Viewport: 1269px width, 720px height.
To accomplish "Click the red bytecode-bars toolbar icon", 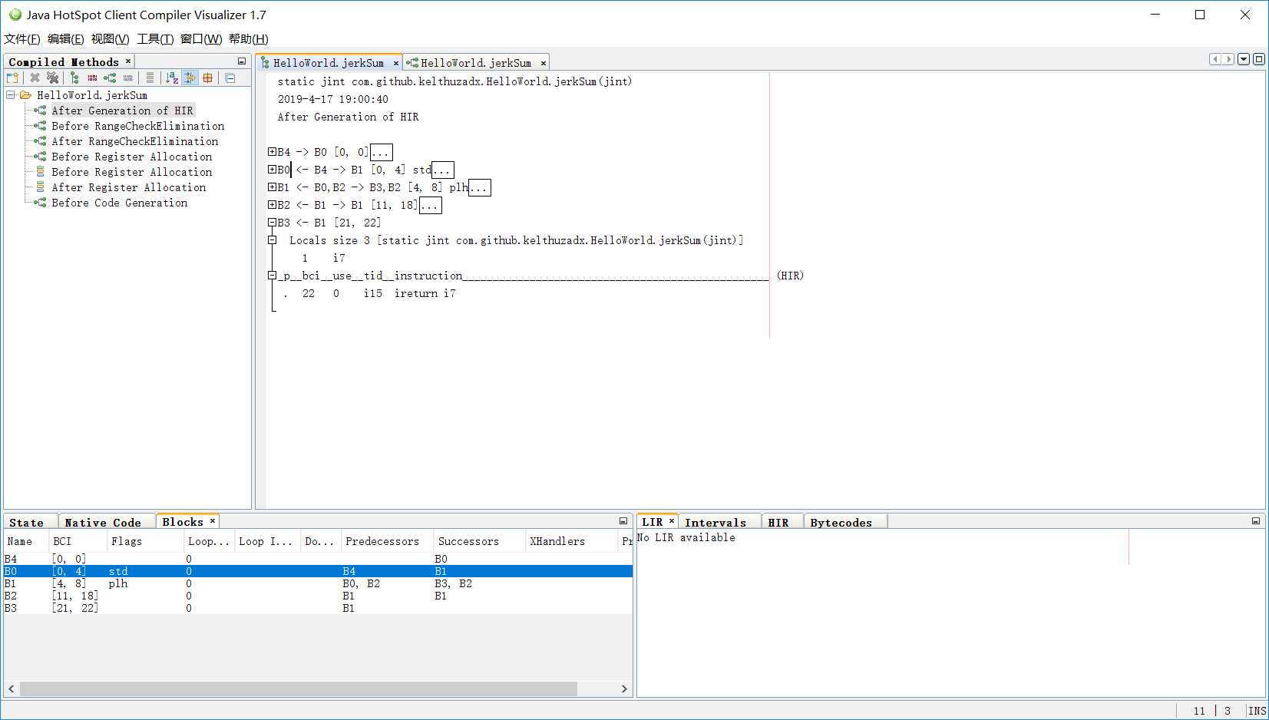I will (x=92, y=78).
